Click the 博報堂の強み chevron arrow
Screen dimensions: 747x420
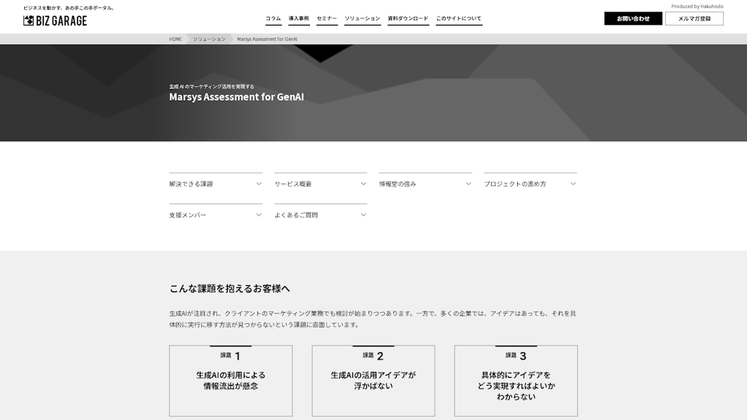(468, 184)
